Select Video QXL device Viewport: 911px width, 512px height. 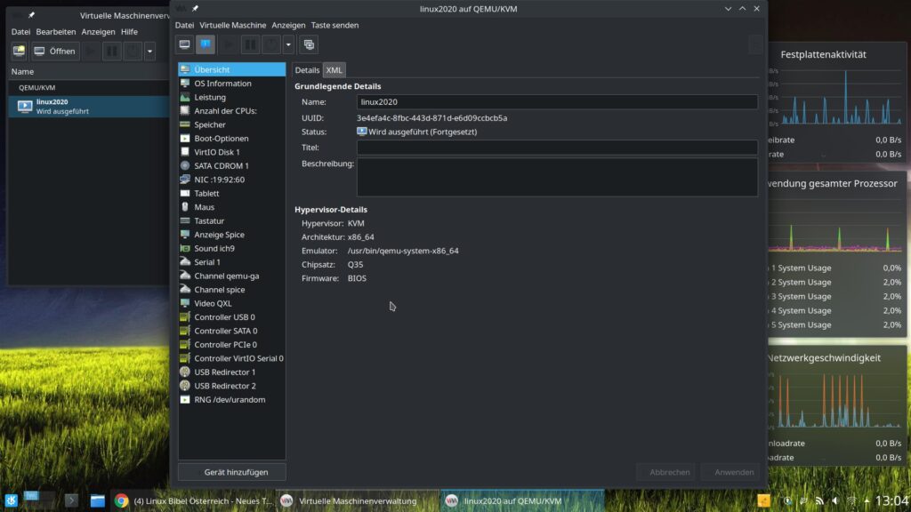pos(232,303)
